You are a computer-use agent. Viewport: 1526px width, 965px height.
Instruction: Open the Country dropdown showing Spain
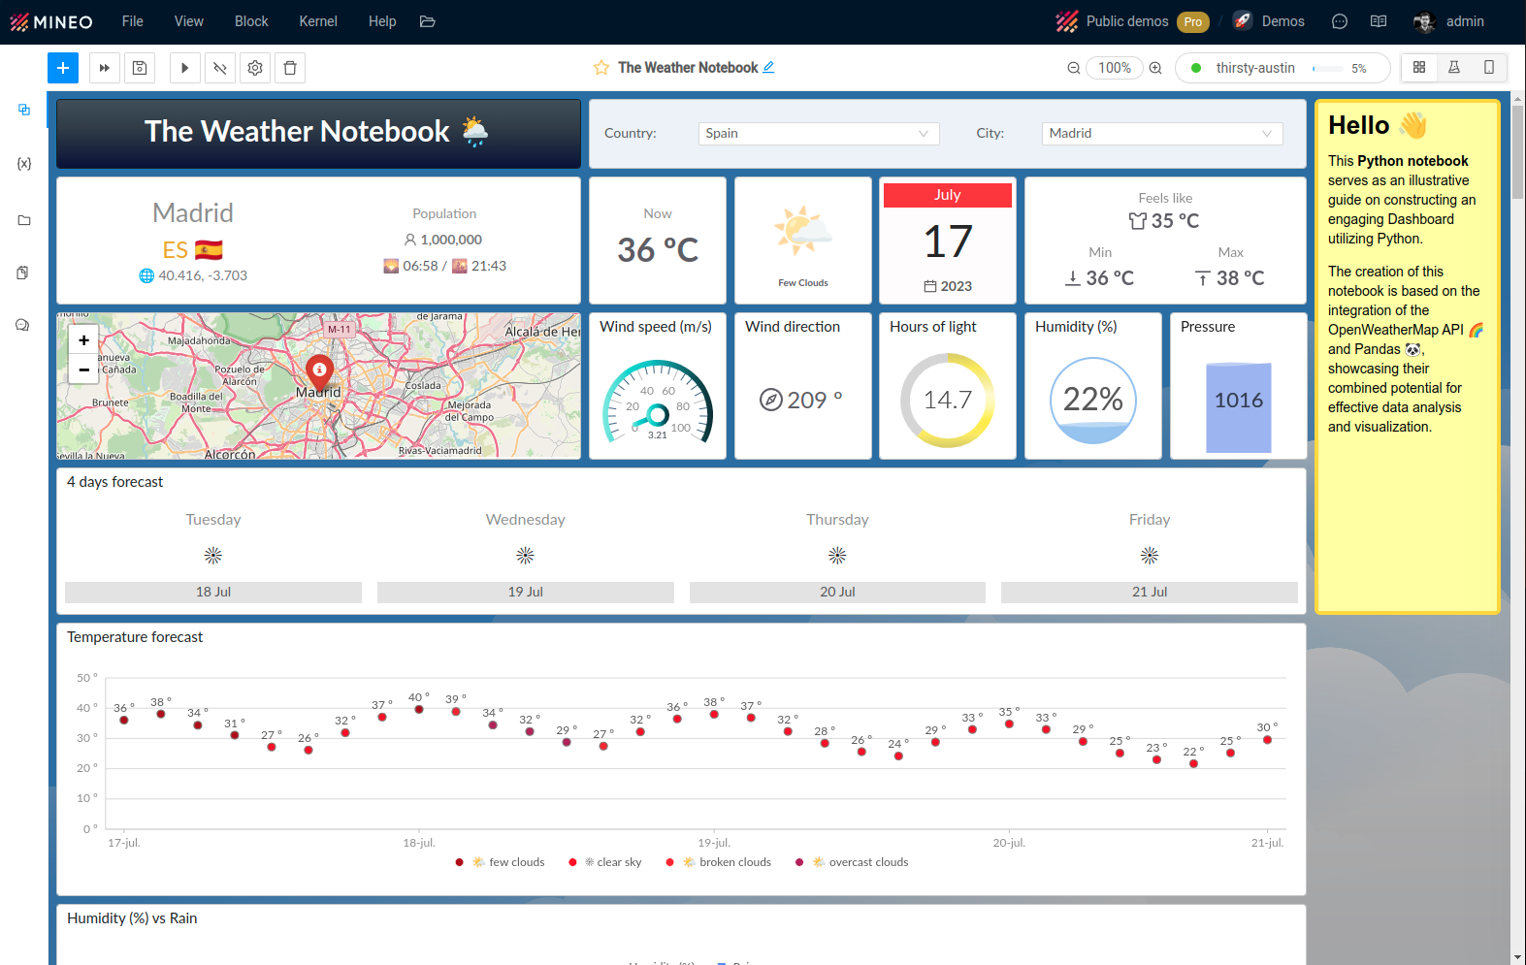818,134
